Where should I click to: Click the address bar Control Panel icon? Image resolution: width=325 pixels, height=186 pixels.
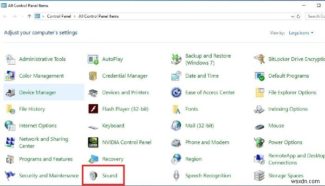37,16
